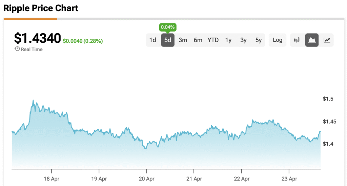Select the 1d time range
This screenshot has width=347, height=186.
(153, 40)
